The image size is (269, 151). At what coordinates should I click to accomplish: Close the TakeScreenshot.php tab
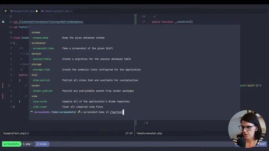(71, 11)
